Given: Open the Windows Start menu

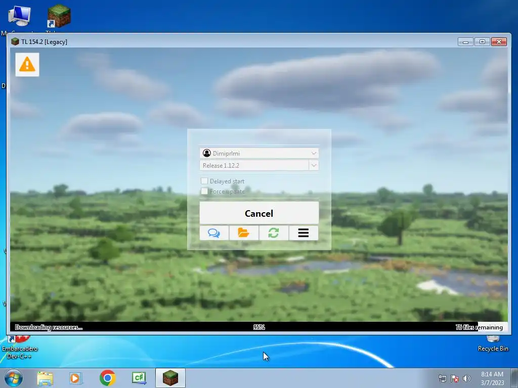Looking at the screenshot, I should pyautogui.click(x=14, y=378).
